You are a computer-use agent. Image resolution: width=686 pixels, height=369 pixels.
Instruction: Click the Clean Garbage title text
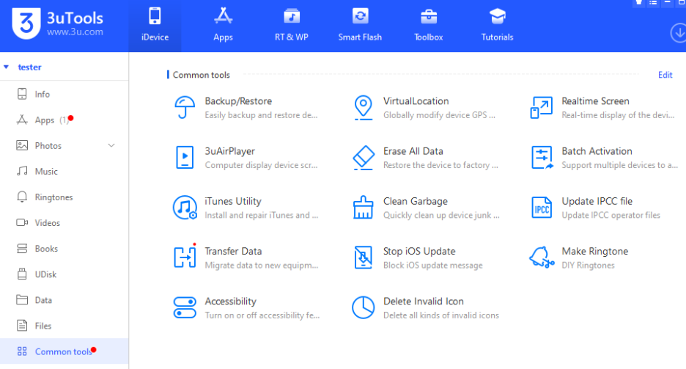pyautogui.click(x=415, y=201)
